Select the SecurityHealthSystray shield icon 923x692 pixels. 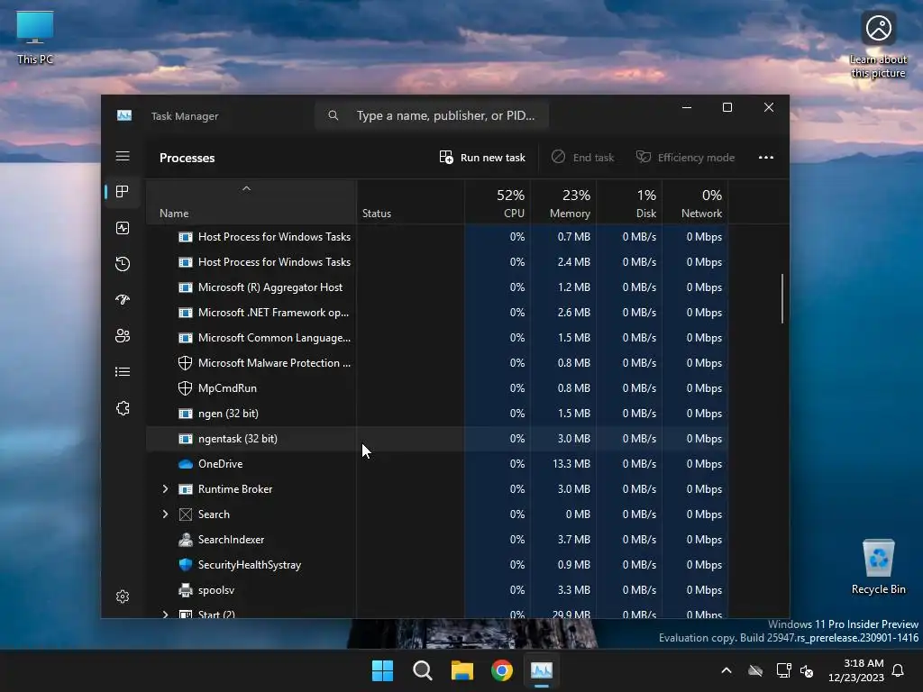(186, 564)
